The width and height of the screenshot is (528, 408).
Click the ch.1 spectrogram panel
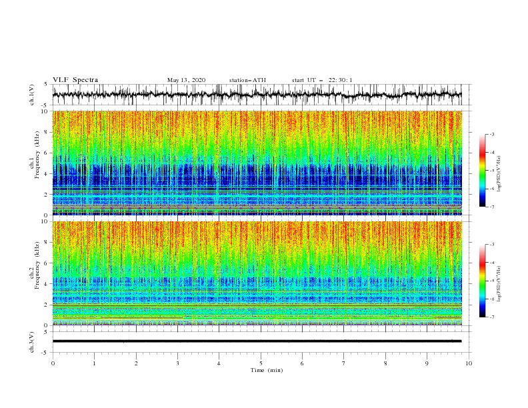pyautogui.click(x=257, y=163)
